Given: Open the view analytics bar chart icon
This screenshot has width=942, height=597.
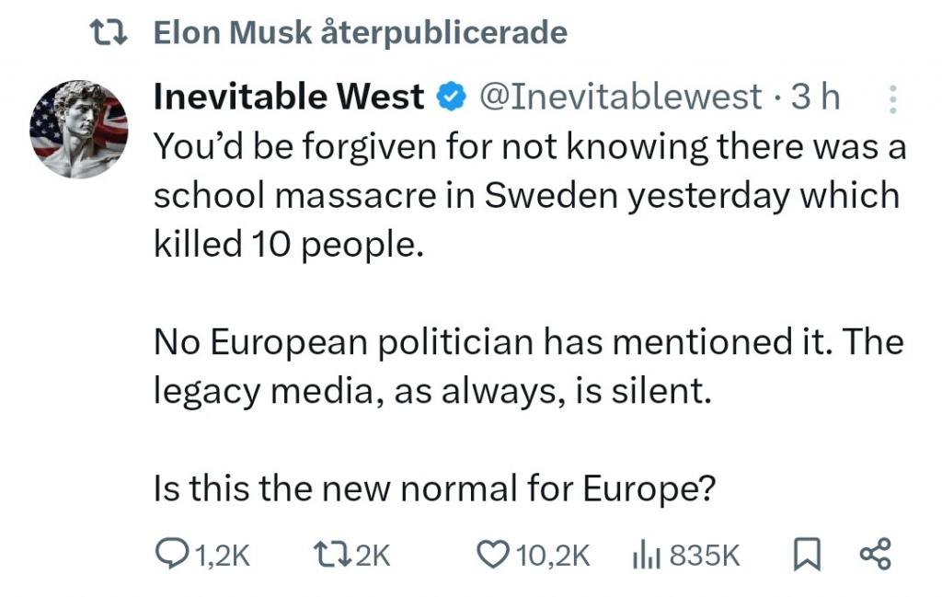Looking at the screenshot, I should point(647,554).
